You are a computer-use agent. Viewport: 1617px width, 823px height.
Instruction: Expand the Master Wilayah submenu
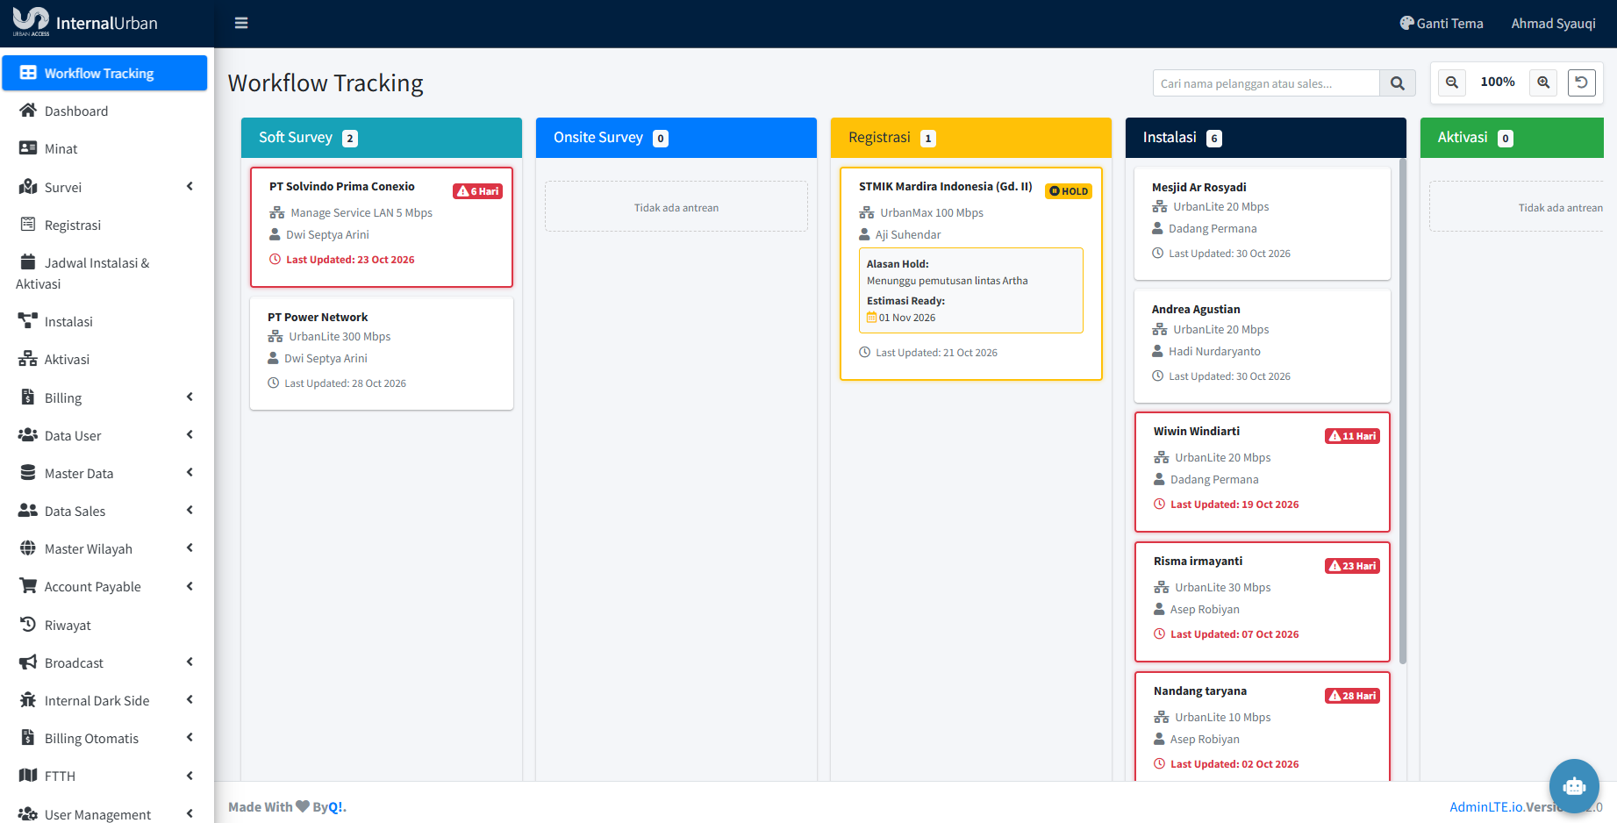click(x=105, y=548)
